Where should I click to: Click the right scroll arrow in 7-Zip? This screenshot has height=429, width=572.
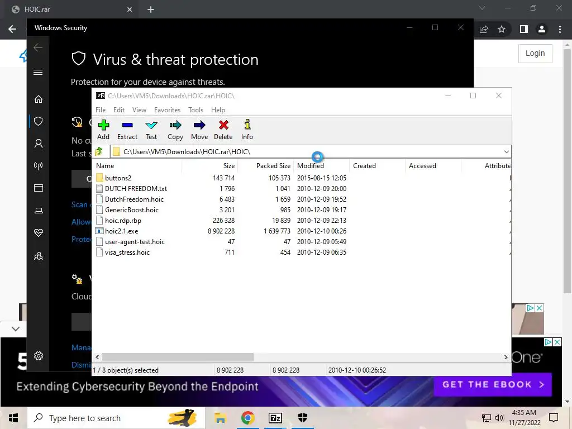click(506, 357)
